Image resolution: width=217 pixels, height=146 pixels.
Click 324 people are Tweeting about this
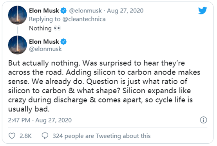click(x=101, y=136)
